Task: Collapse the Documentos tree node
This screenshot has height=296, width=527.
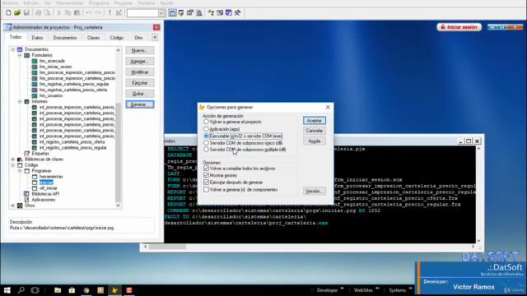Action: 13,49
